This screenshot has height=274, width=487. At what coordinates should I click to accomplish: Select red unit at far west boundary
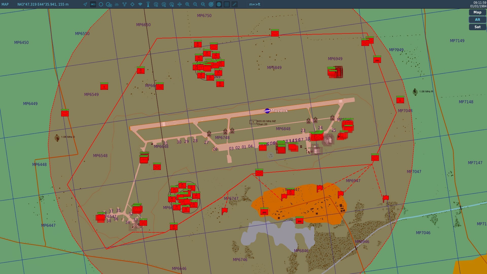65,113
